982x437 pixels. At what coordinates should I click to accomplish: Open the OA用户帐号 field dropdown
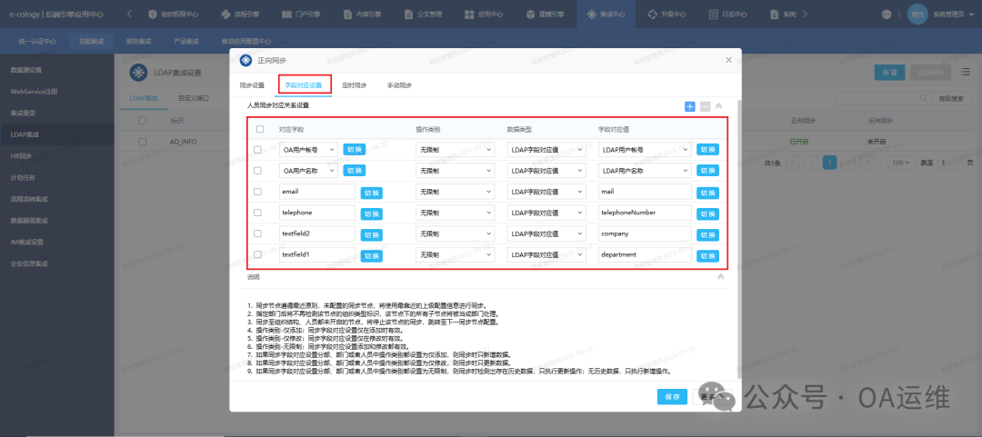click(308, 150)
